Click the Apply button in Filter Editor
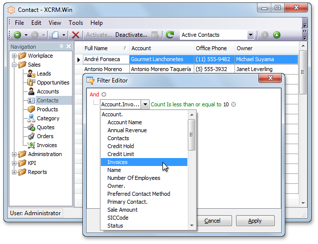Screen dimensions: 318x244 pos(255,221)
